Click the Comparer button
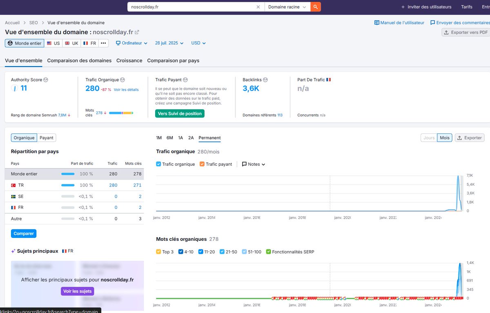The width and height of the screenshot is (490, 313). (x=24, y=233)
